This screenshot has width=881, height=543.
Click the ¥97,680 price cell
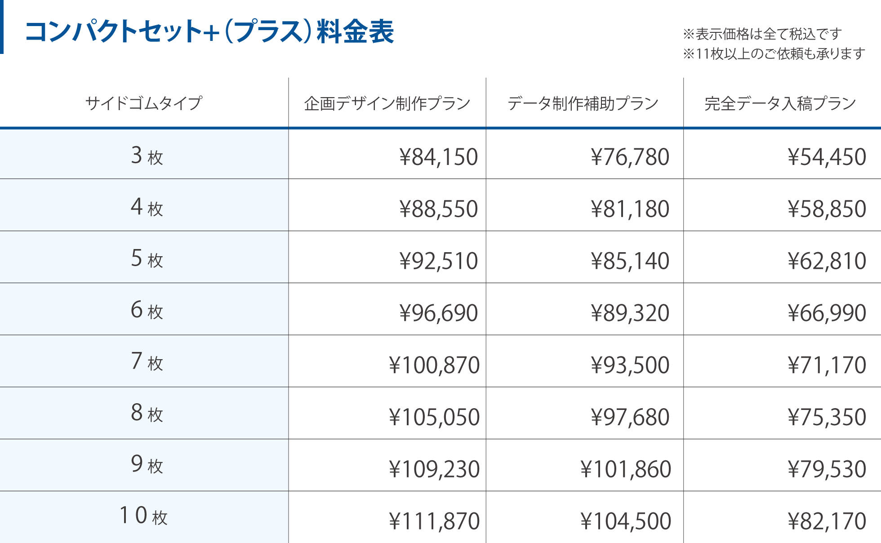pyautogui.click(x=630, y=417)
